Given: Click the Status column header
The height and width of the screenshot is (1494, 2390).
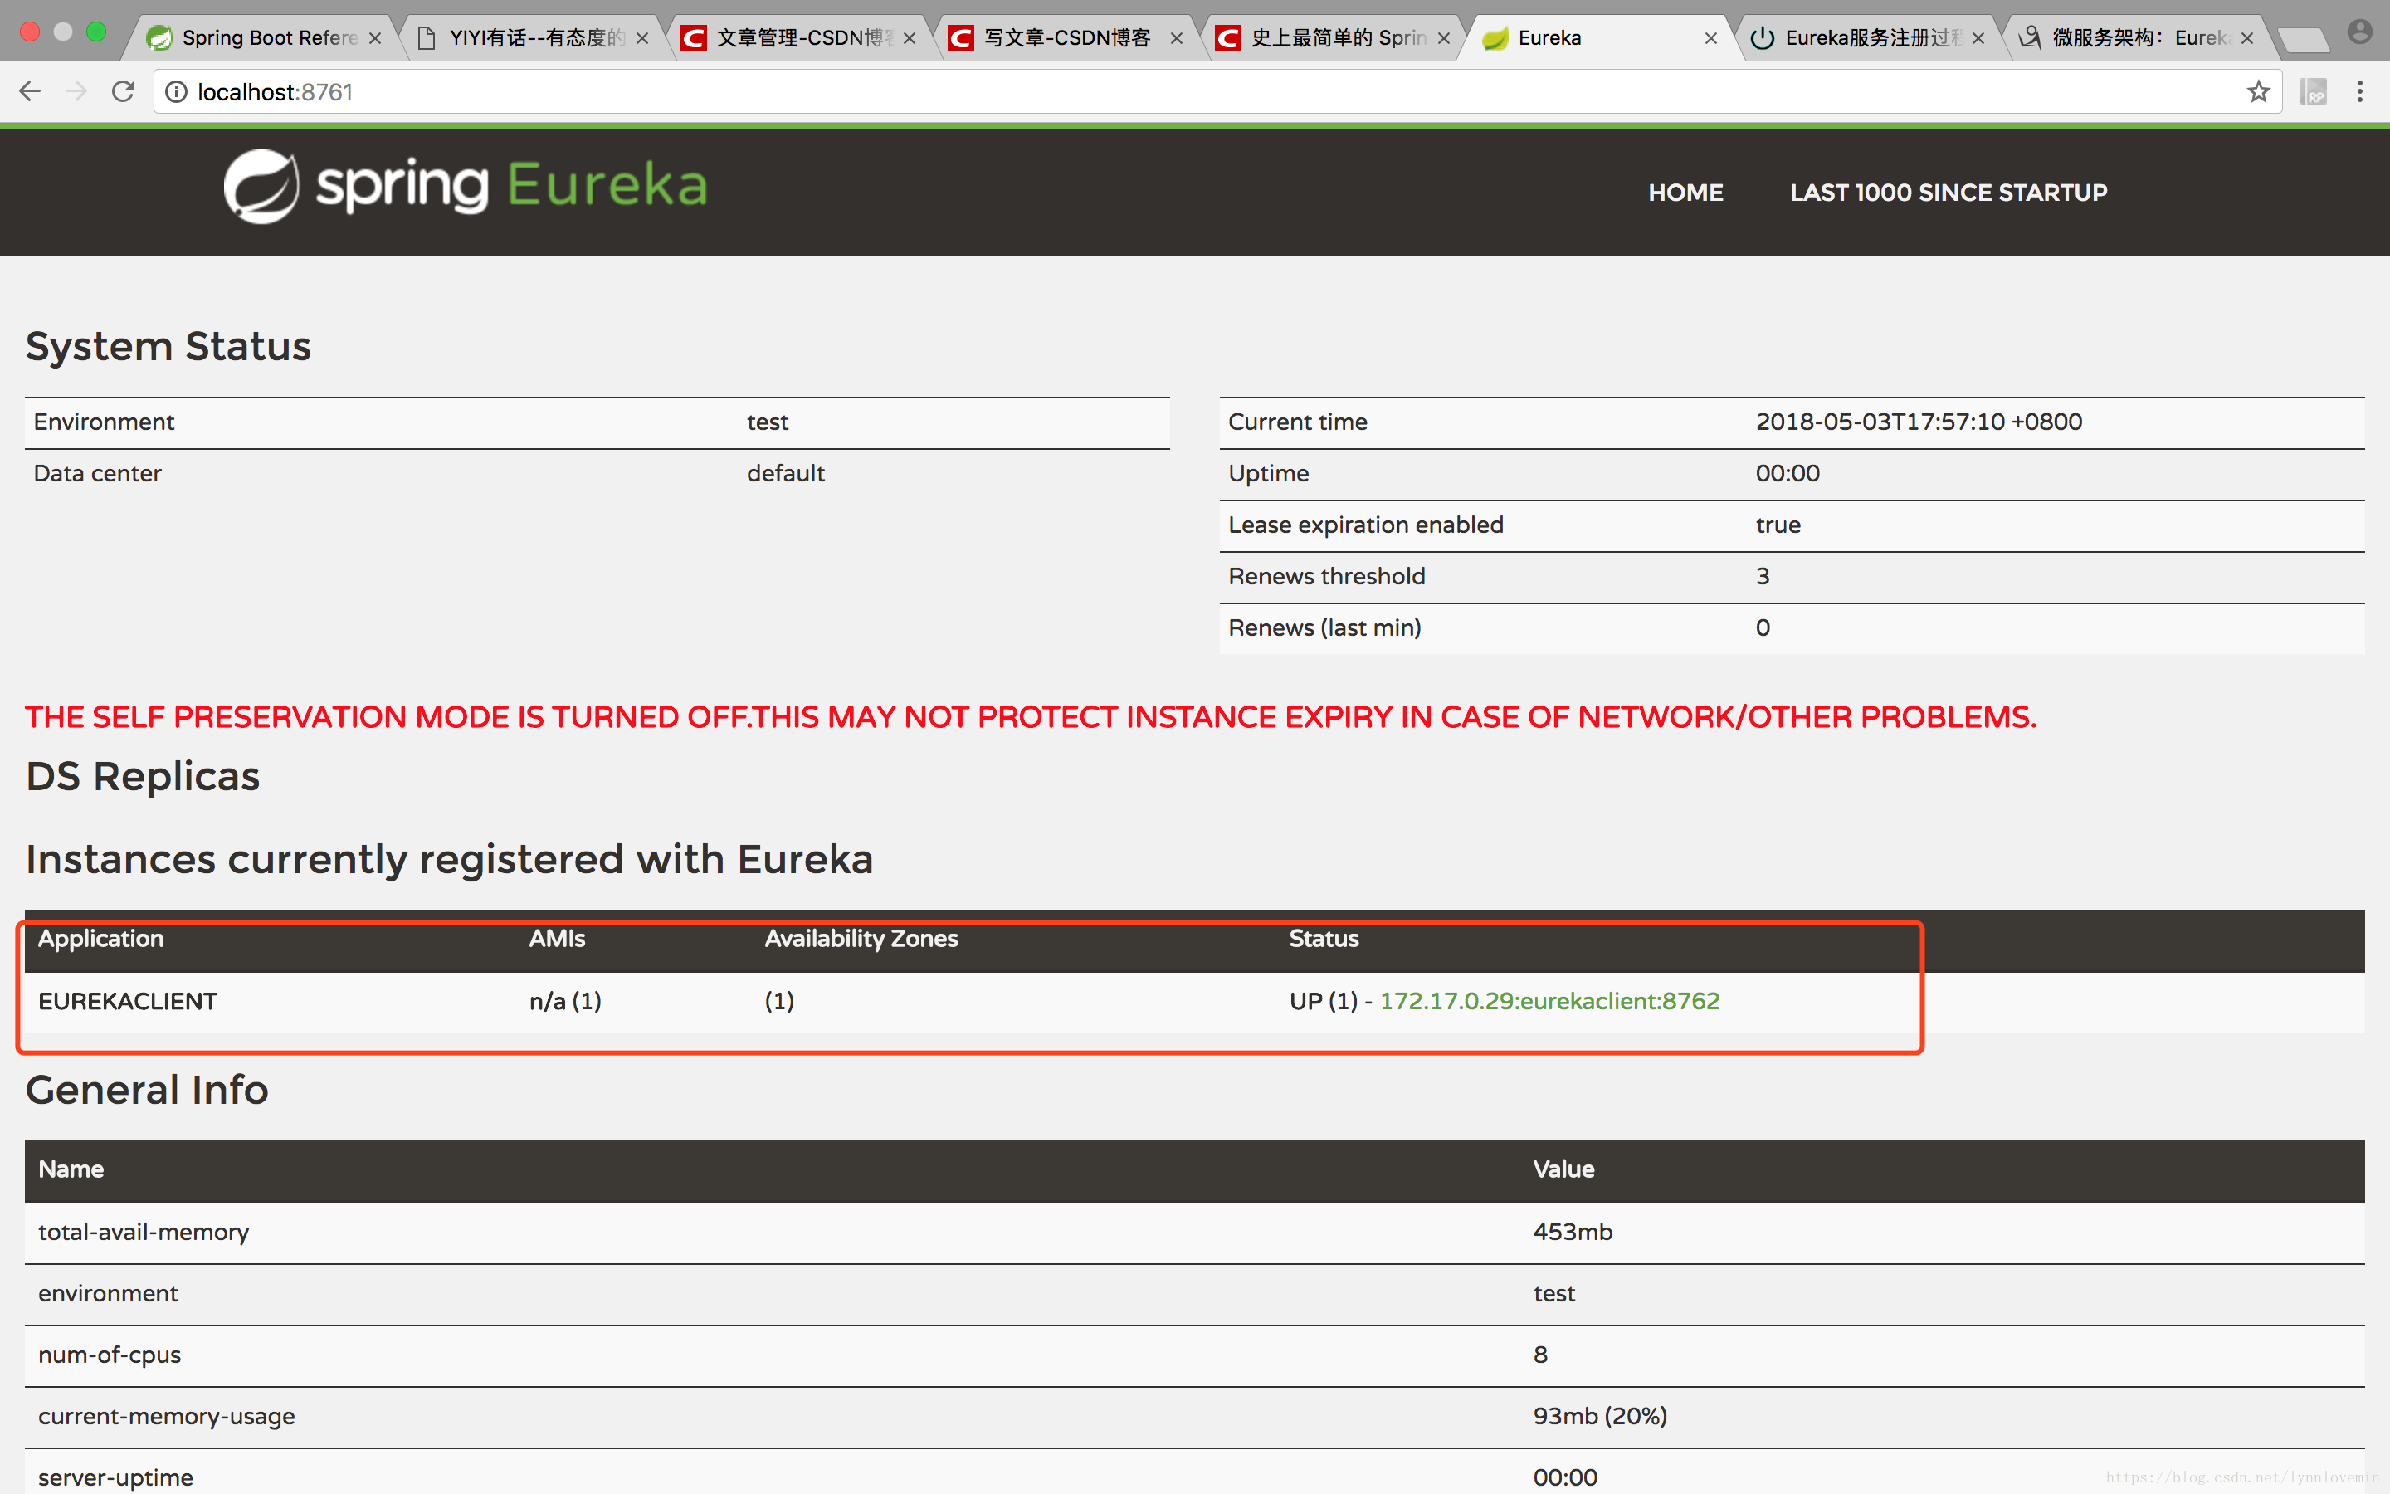Looking at the screenshot, I should point(1324,939).
